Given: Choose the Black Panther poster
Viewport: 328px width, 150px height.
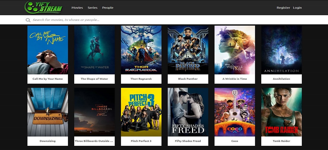Looking at the screenshot, I should (188, 50).
